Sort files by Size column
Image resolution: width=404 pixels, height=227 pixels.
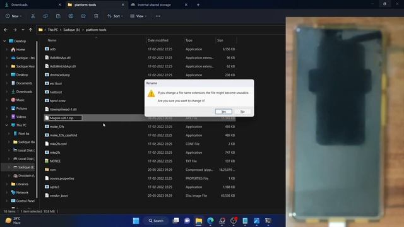[x=220, y=40]
